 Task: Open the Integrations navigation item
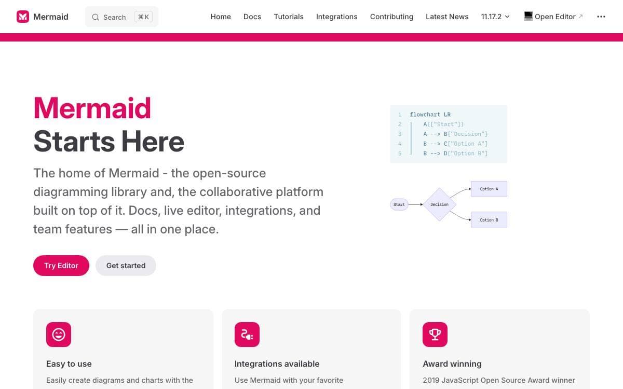click(x=337, y=17)
